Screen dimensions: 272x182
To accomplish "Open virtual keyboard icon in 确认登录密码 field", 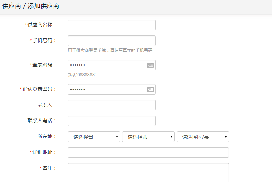I will click(x=150, y=89).
